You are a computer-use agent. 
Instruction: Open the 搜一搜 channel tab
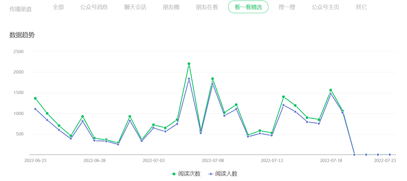coord(287,7)
